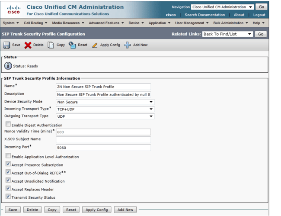Click the bottom Save button
The image size is (281, 216).
[x=13, y=210]
